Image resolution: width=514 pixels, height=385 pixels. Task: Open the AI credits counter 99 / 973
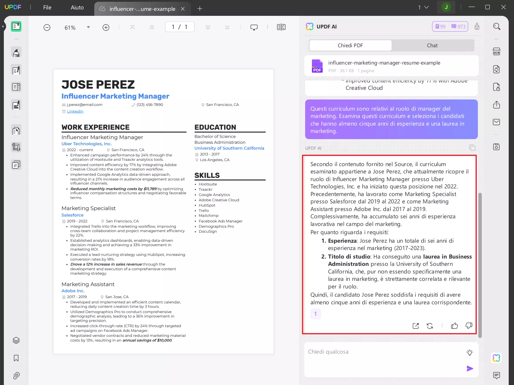[x=450, y=26]
